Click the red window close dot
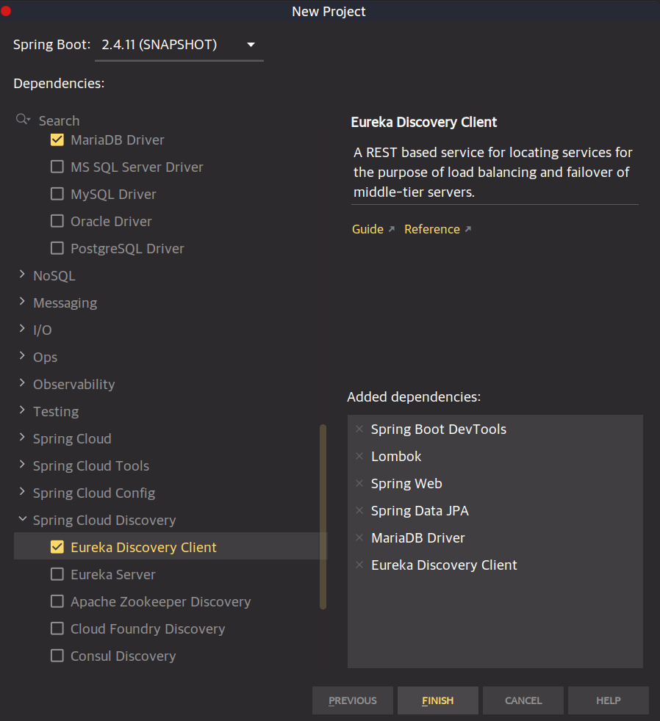660x721 pixels. [x=6, y=10]
